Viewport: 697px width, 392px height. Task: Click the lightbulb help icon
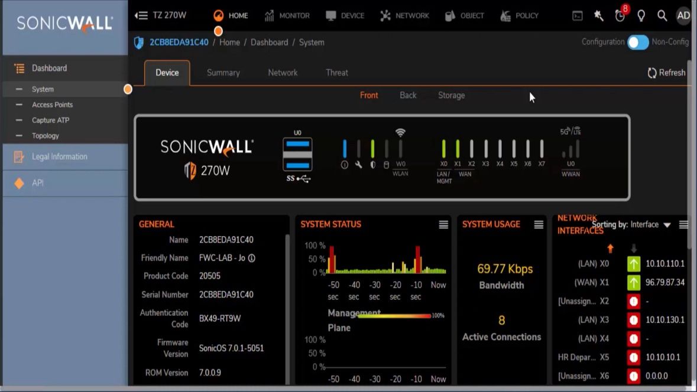click(641, 16)
